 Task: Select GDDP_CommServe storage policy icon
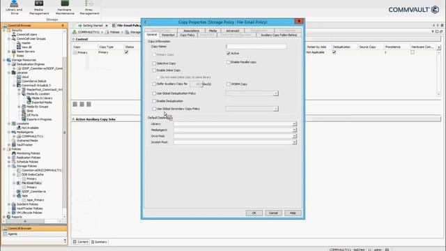[x=19, y=192]
